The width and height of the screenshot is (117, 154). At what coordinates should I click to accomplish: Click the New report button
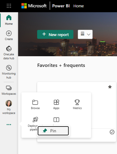pos(55,35)
